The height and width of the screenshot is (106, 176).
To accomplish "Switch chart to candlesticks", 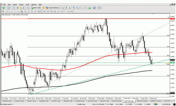I will (66, 8).
